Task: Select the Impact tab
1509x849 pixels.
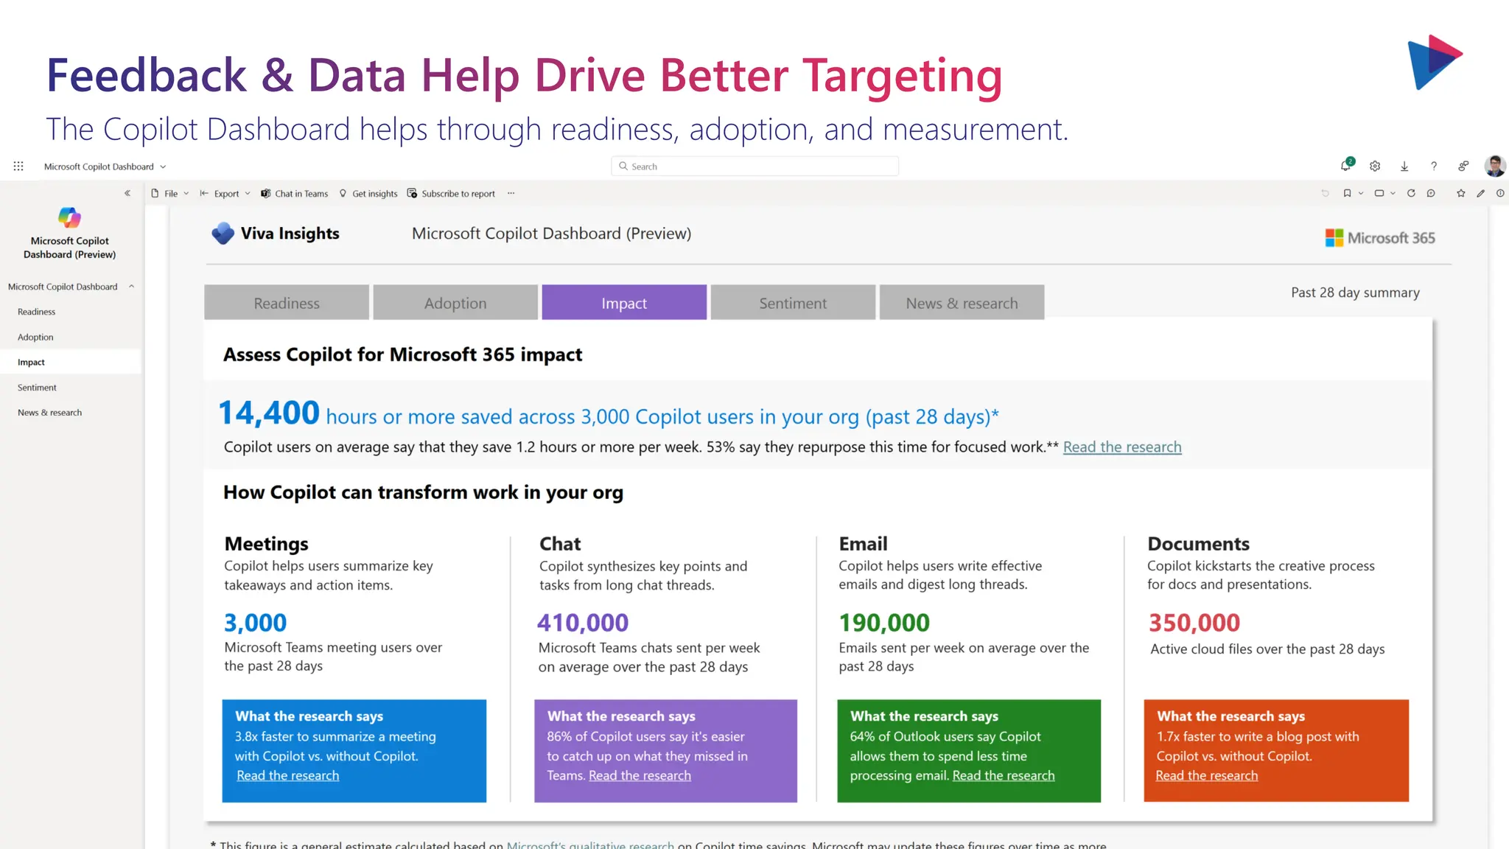Action: point(624,302)
